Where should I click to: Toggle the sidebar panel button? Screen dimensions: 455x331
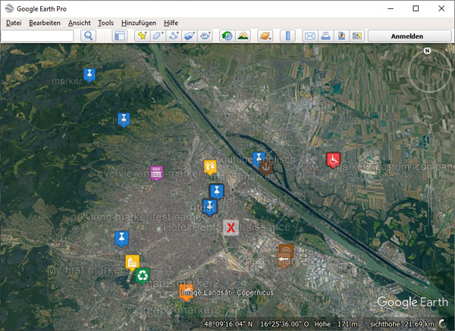click(x=120, y=36)
